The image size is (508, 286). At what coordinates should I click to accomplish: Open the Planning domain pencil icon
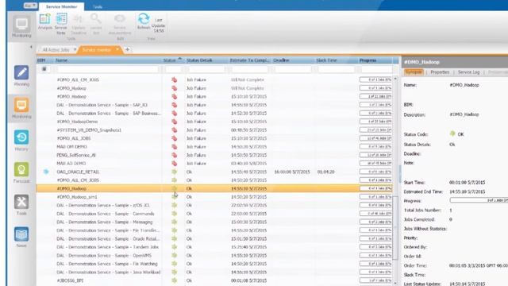coord(21,72)
